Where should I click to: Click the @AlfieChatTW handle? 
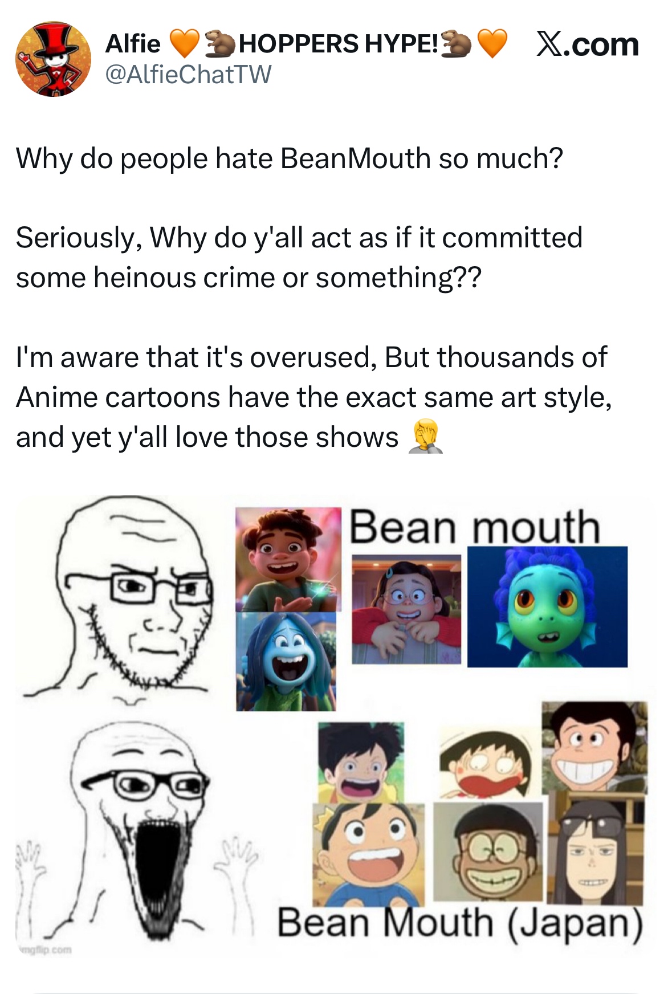pyautogui.click(x=188, y=74)
